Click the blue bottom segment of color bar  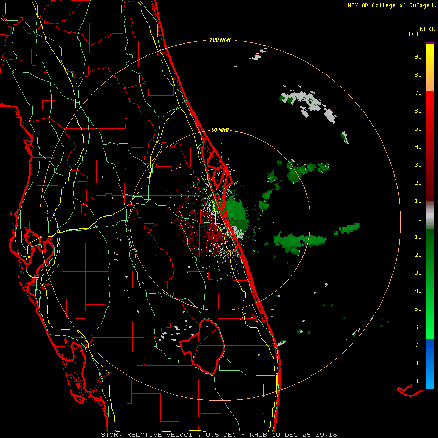coord(430,364)
